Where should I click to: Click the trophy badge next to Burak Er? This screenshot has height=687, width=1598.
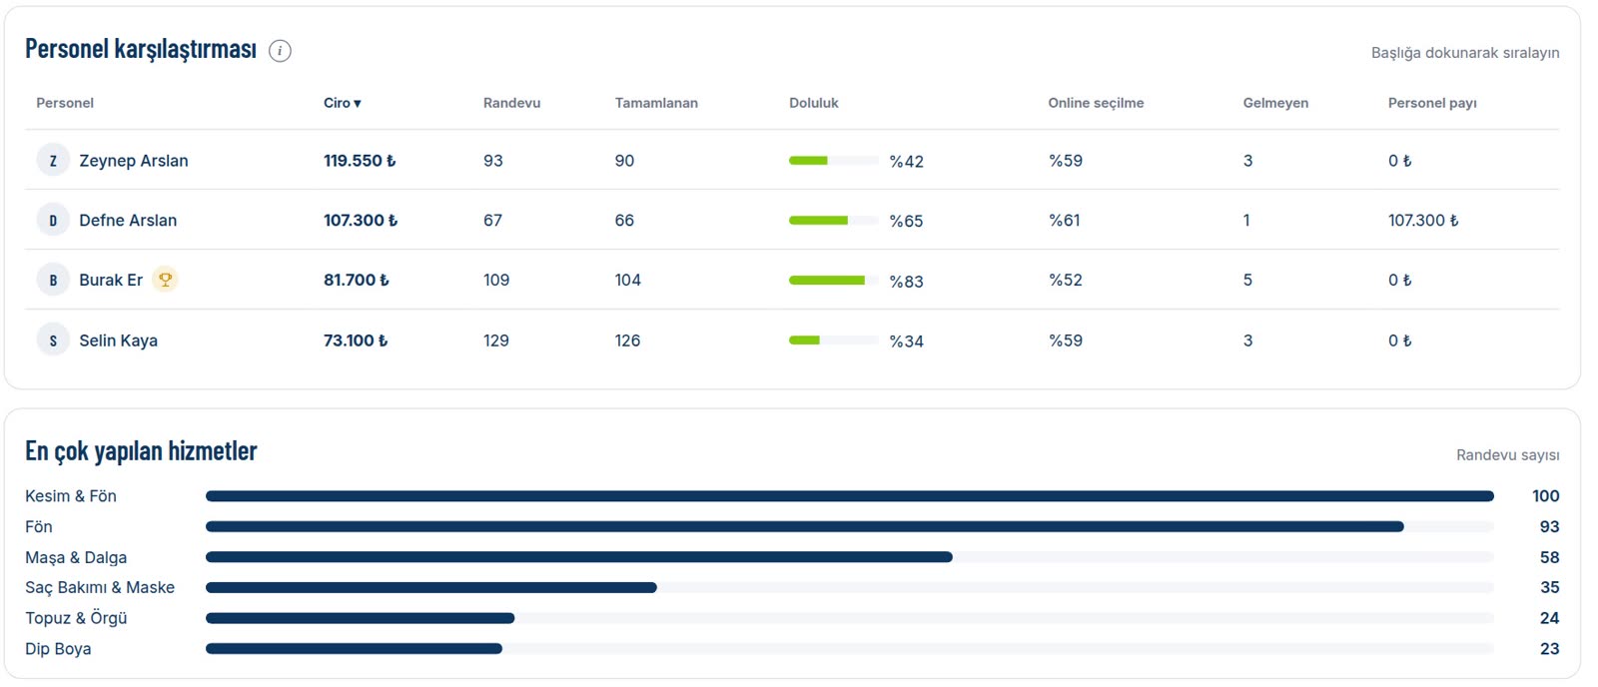[x=166, y=280]
